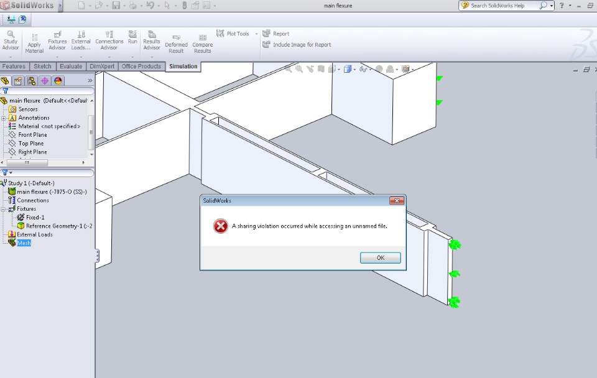The height and width of the screenshot is (378, 597).
Task: Select the Simulation tab
Action: (183, 67)
